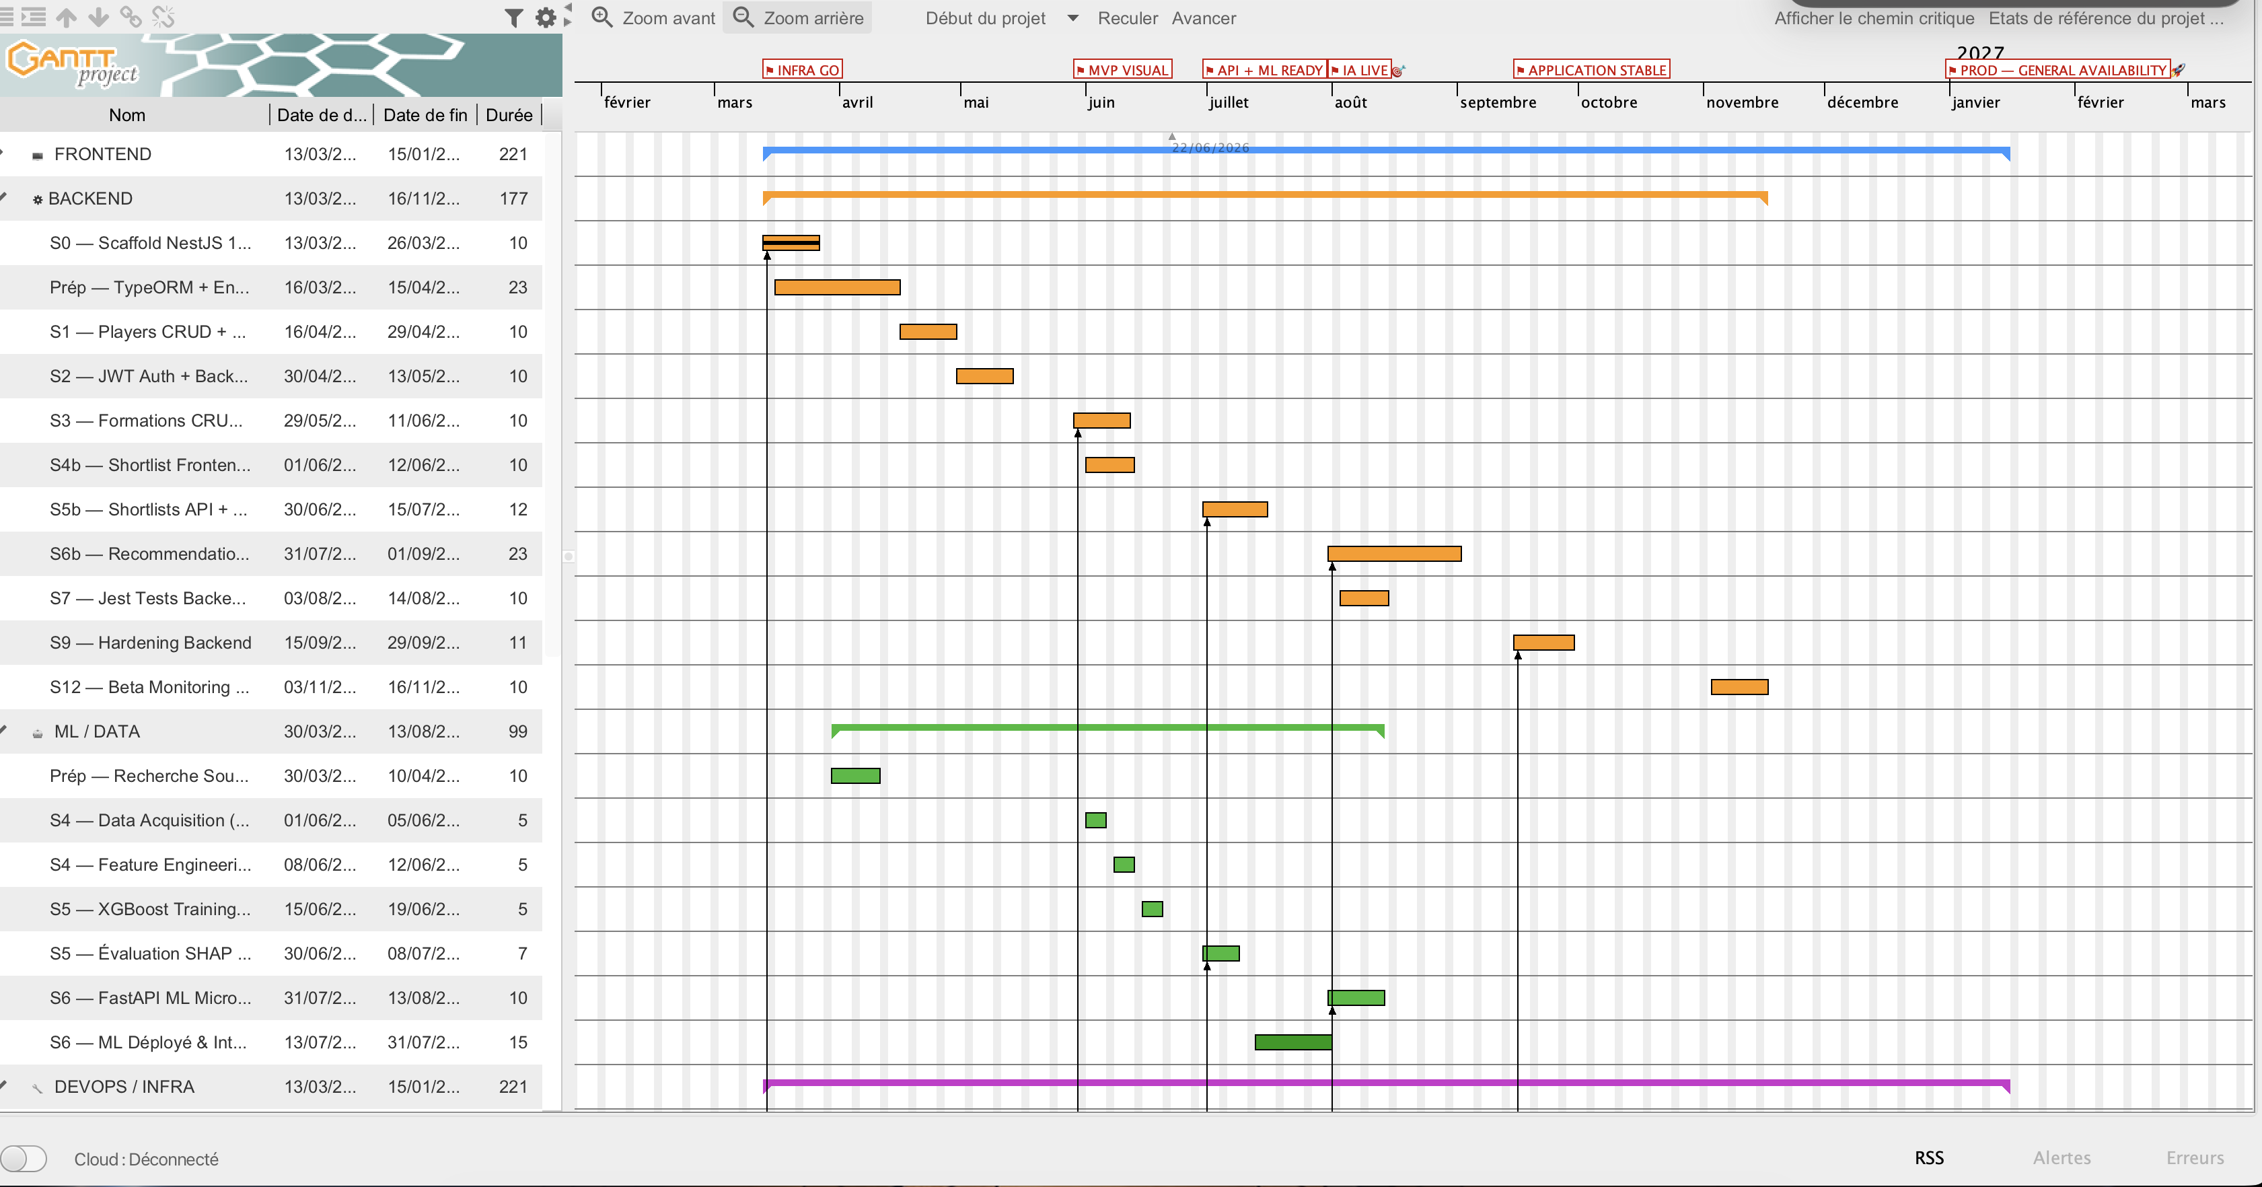Select the S0 — Scaffold NestJS task row
The width and height of the screenshot is (2262, 1187).
pyautogui.click(x=270, y=243)
